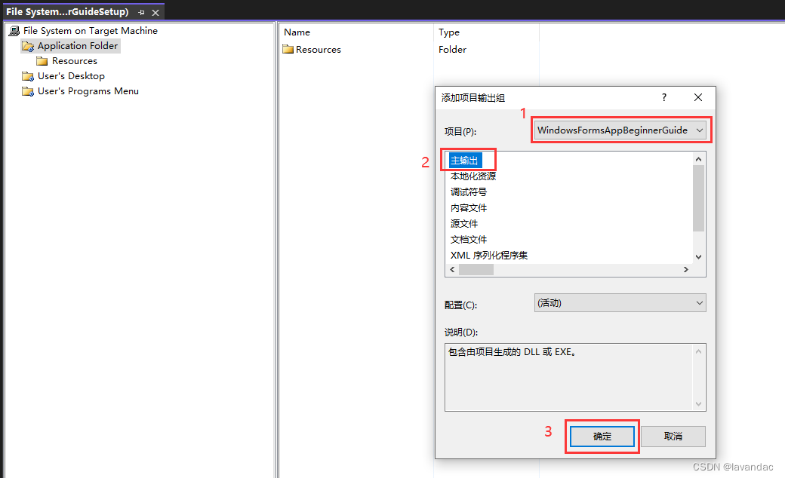
Task: Select the Application Folder icon in tree
Action: (x=28, y=46)
